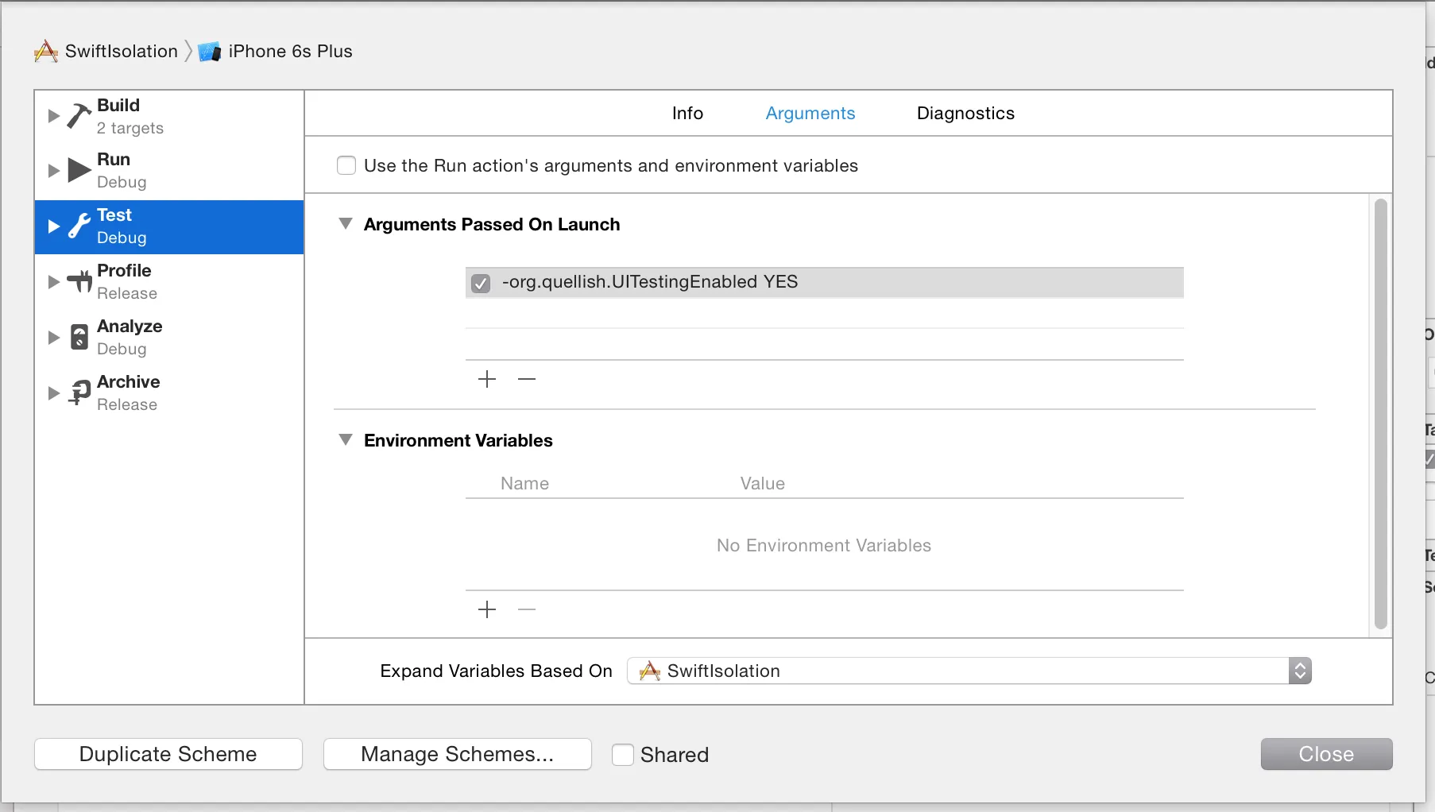This screenshot has height=812, width=1435.
Task: Add a new environment variable
Action: pos(487,609)
